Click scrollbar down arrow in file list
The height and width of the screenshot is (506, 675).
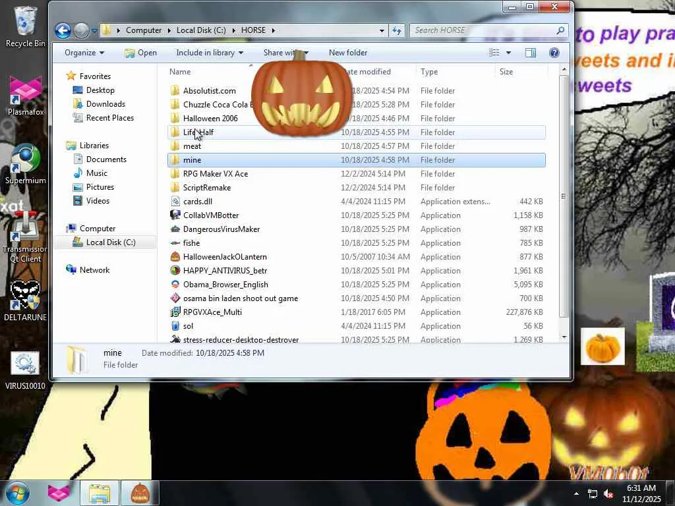564,337
